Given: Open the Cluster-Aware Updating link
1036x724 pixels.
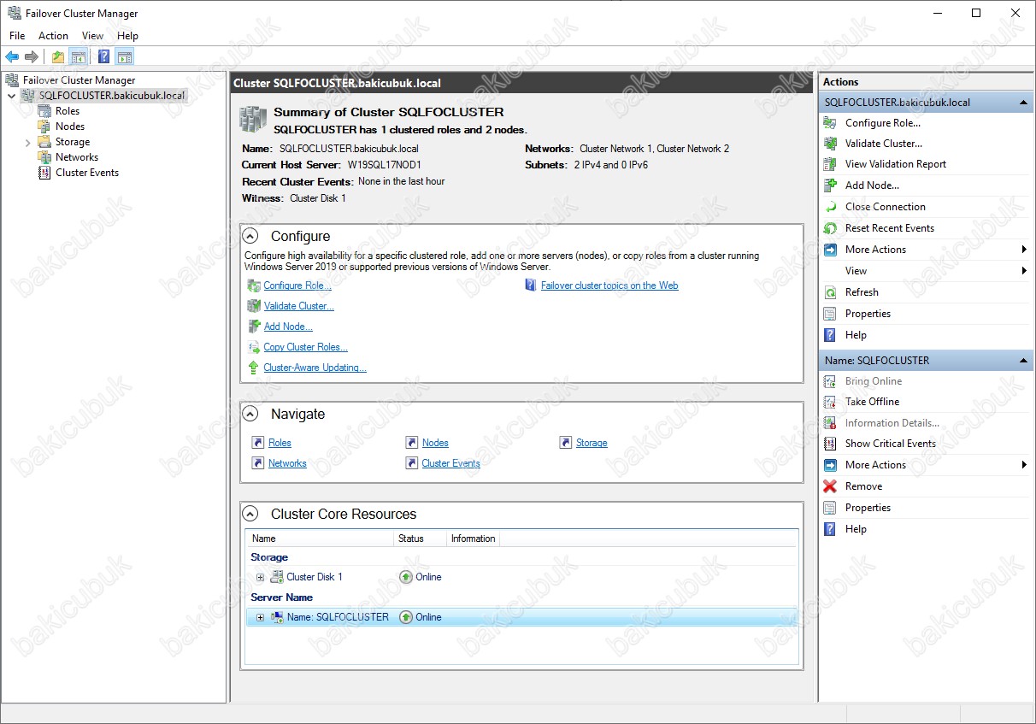Looking at the screenshot, I should pos(315,368).
